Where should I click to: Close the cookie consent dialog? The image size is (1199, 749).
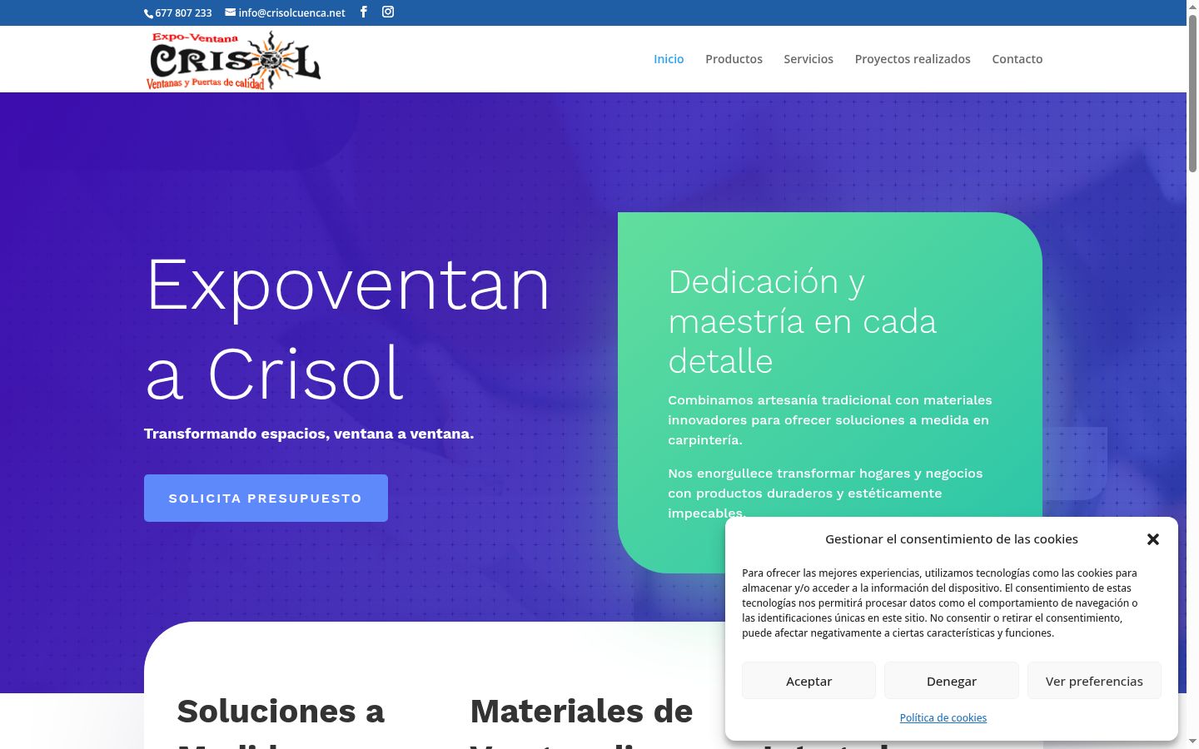pyautogui.click(x=1153, y=539)
